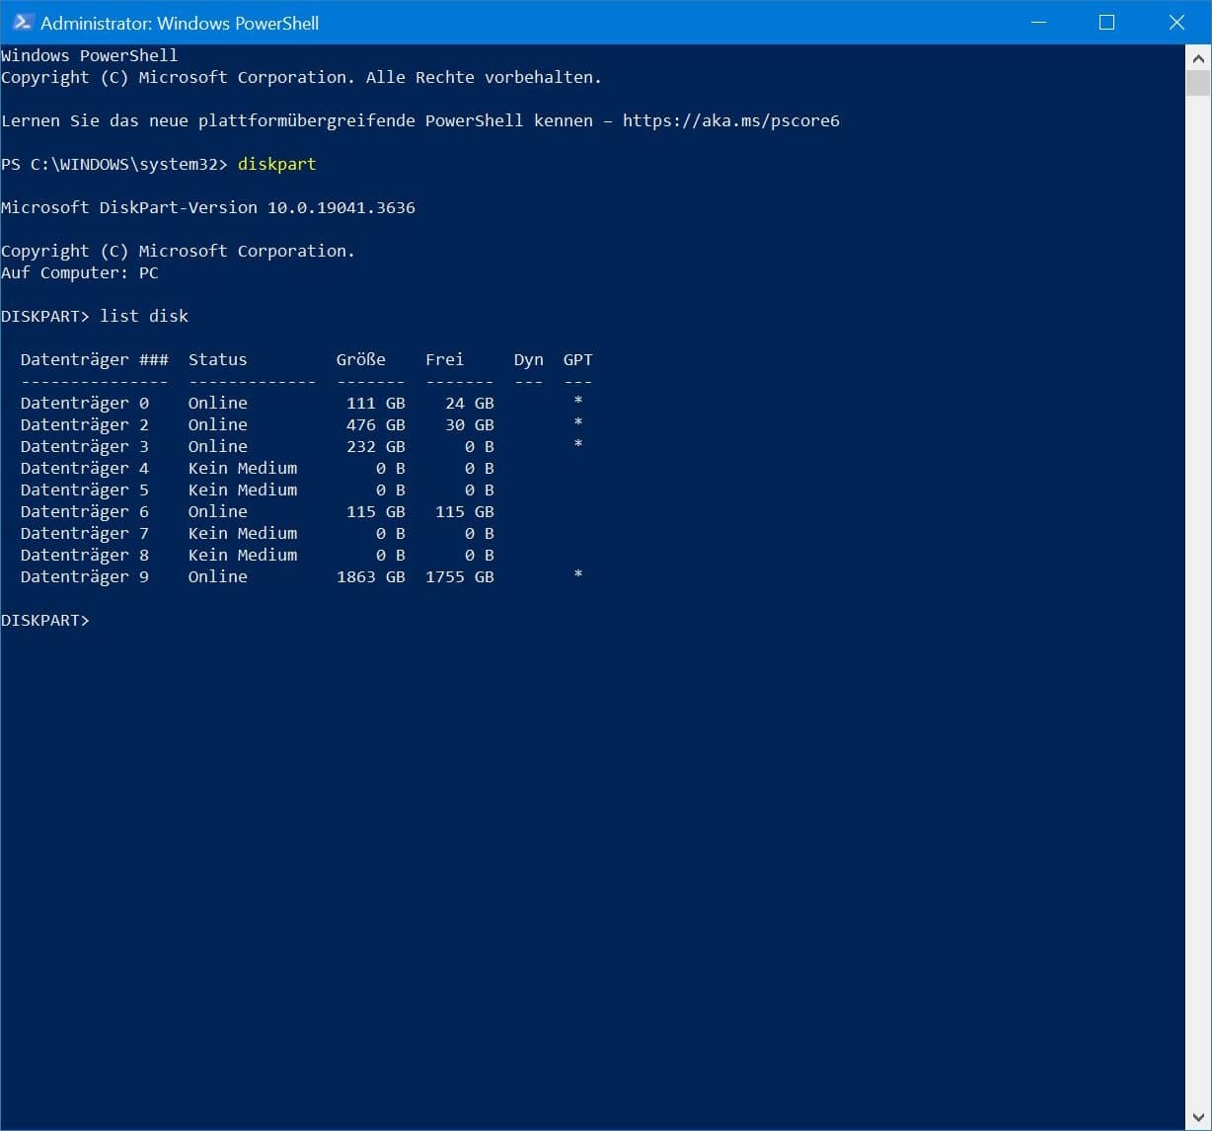Click the 'Datenträger 2' row label

pos(85,424)
